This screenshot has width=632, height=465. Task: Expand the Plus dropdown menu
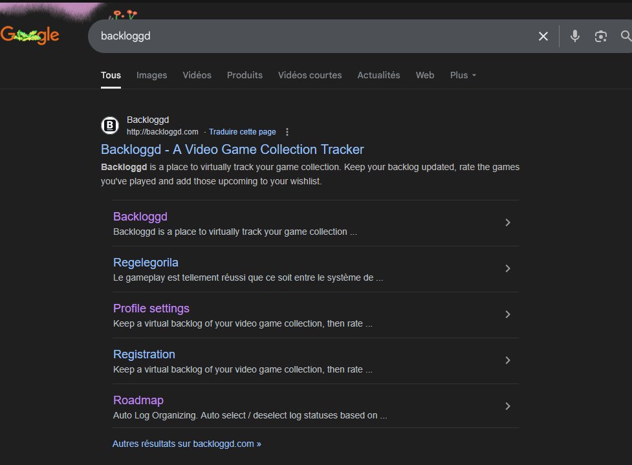pyautogui.click(x=463, y=76)
